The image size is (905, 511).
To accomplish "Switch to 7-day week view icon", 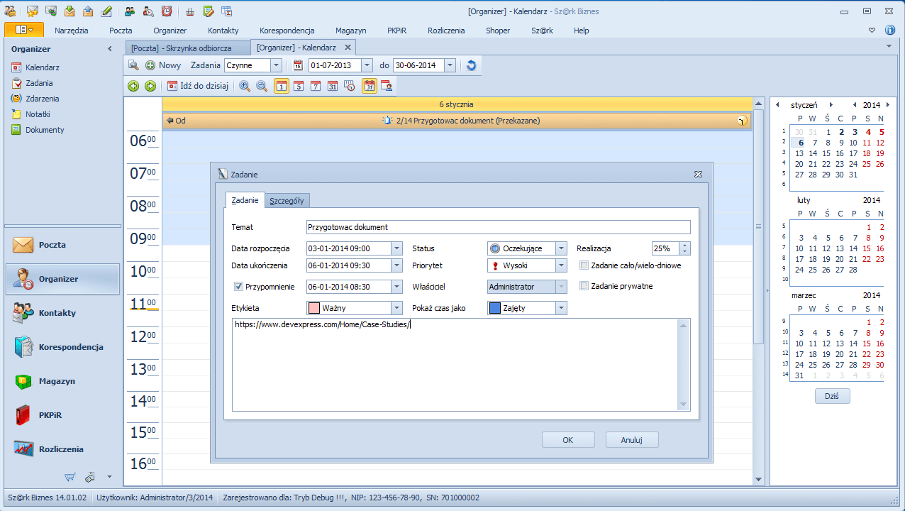I will pos(315,86).
